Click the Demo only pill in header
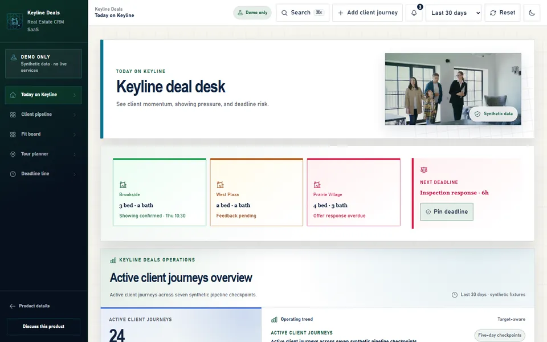The width and height of the screenshot is (547, 342). pos(252,13)
